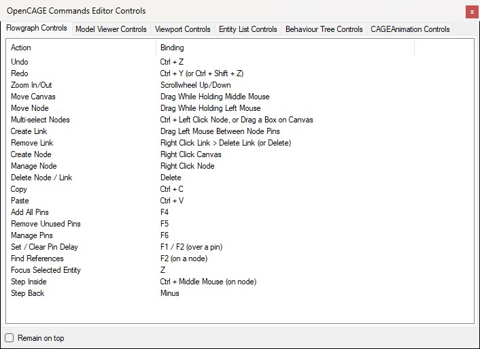Click the F1 / F2 (over a pin) binding
This screenshot has width=480, height=349.
pos(191,247)
